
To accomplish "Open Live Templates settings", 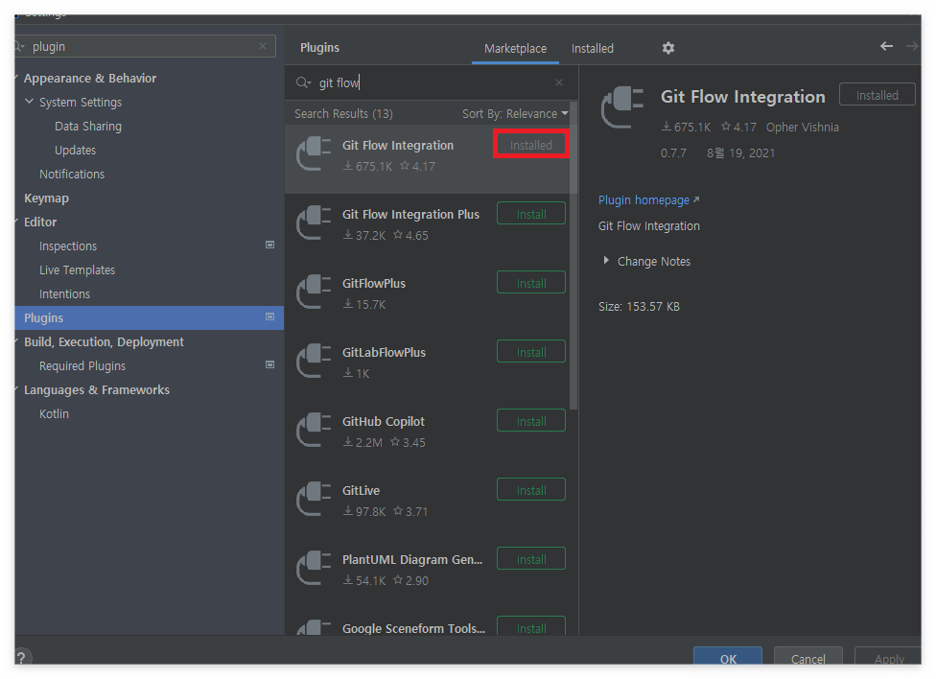I will pyautogui.click(x=77, y=269).
